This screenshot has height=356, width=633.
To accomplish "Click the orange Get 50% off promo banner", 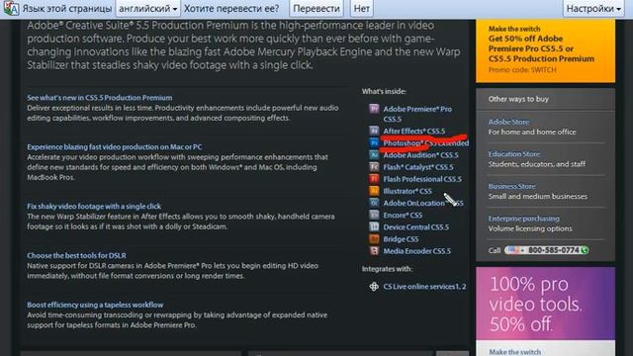I will click(x=545, y=51).
